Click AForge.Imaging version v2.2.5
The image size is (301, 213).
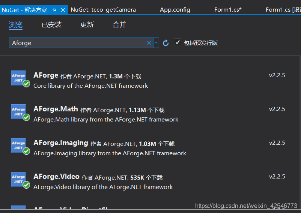[277, 143]
